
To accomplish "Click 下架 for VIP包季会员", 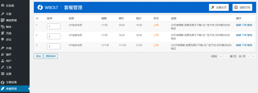I will click(244, 35).
